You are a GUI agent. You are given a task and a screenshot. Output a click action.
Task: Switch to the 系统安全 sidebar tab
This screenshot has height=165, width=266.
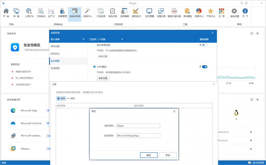55,54
